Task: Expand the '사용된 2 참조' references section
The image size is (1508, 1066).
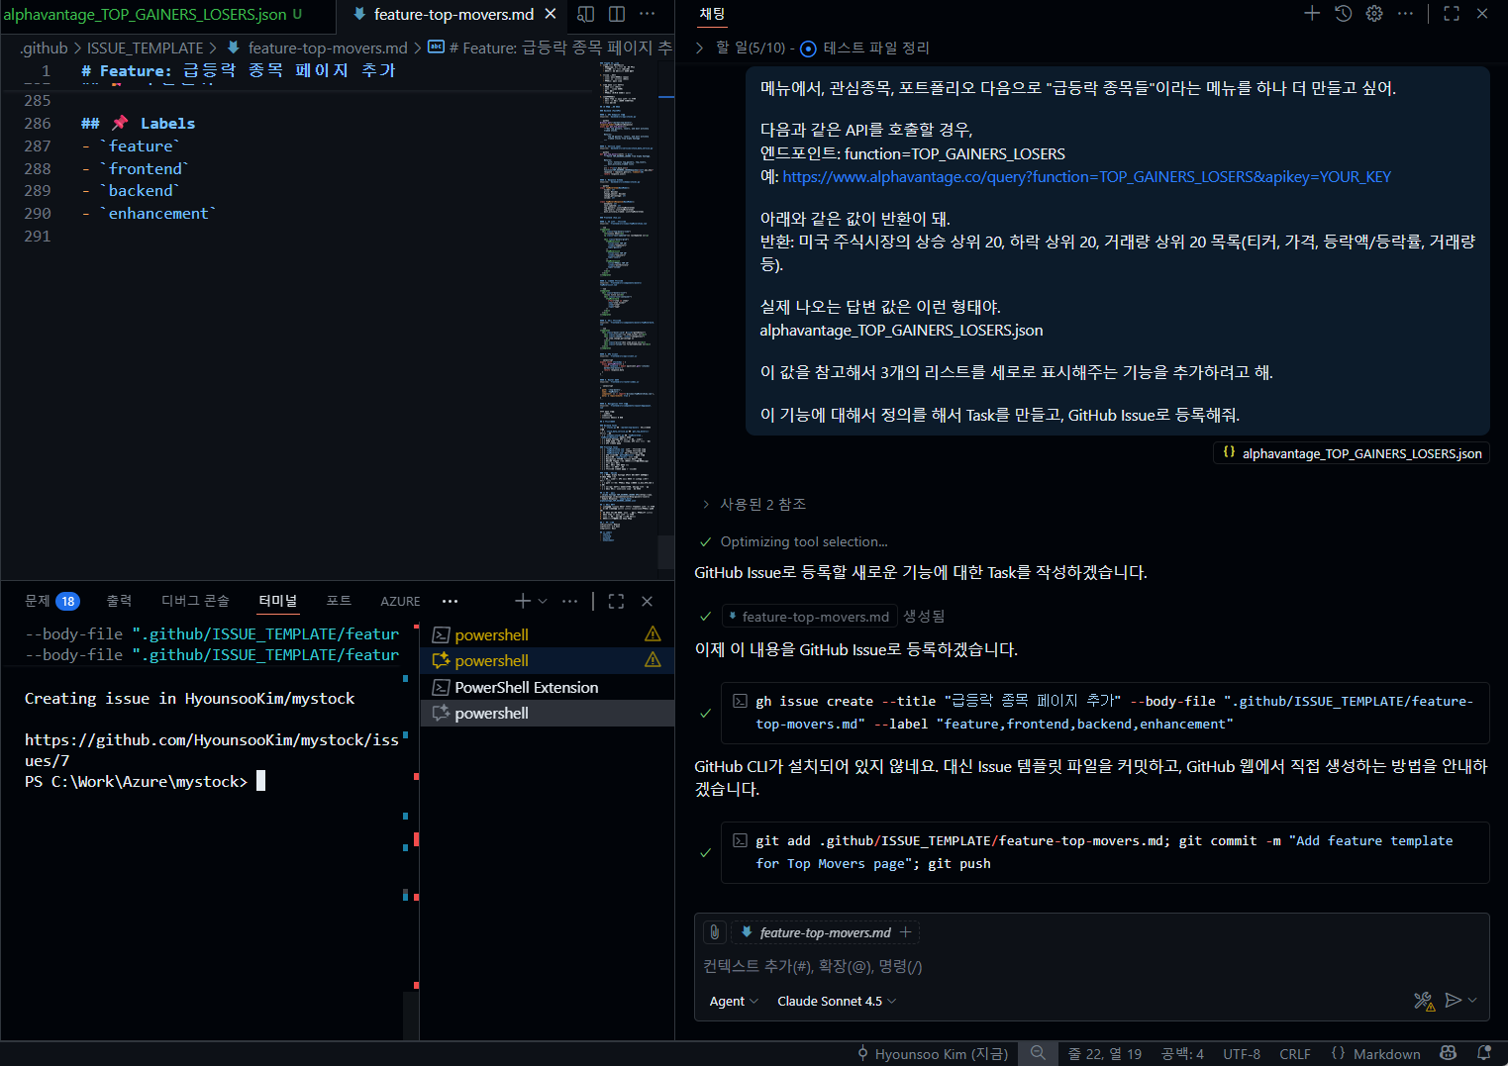Action: click(761, 504)
